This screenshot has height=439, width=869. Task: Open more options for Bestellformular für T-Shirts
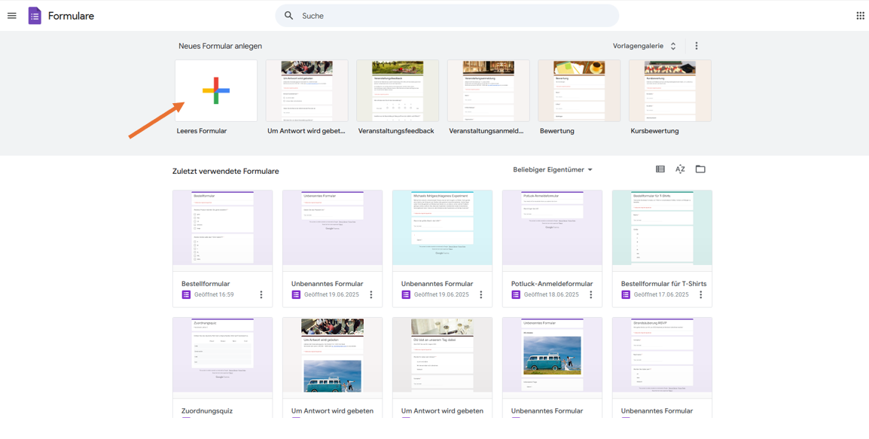tap(701, 295)
